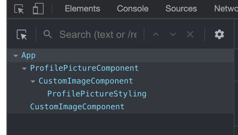Collapse the App component arrow
The image size is (238, 135).
click(16, 56)
